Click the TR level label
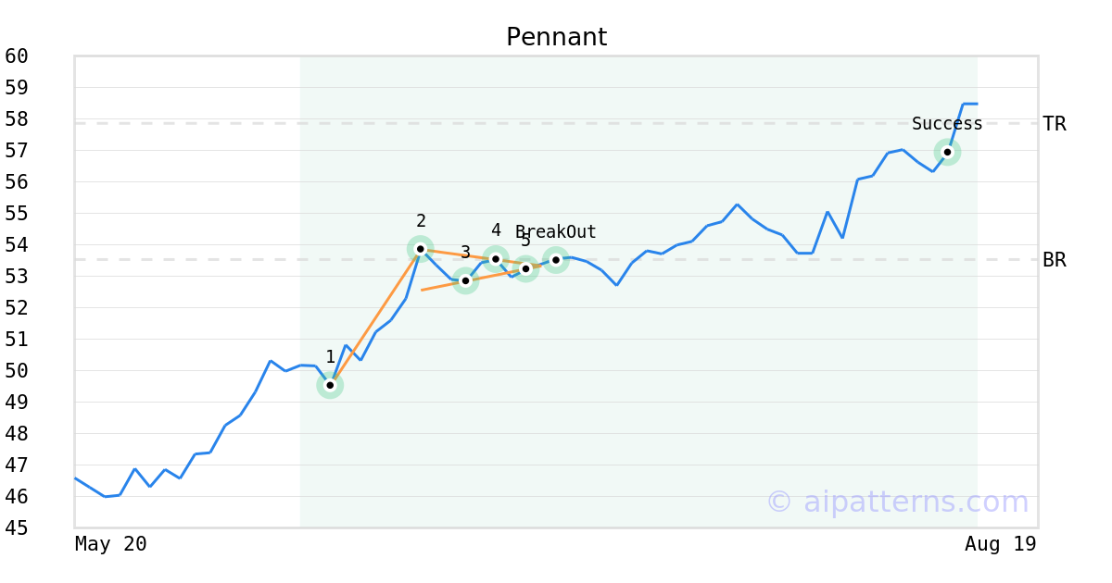Image resolution: width=1112 pixels, height=583 pixels. click(x=1055, y=124)
